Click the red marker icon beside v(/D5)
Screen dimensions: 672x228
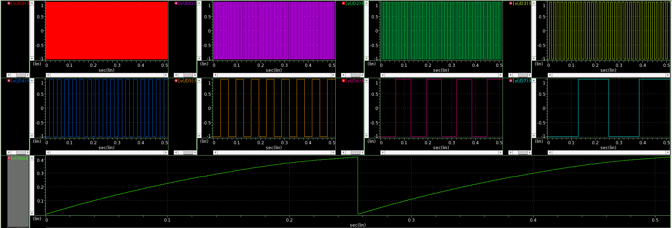(176, 81)
